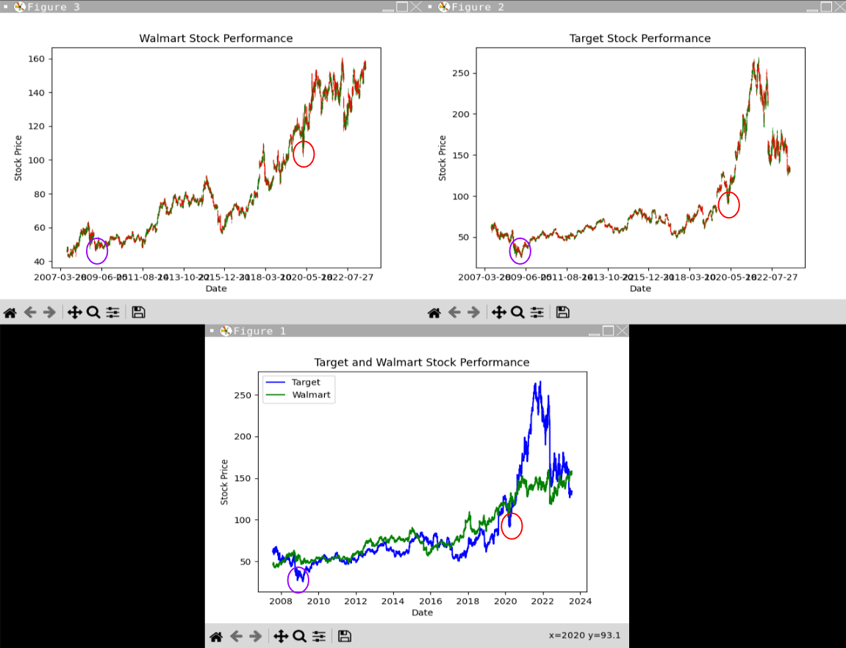
Task: Select Zoom magnifier in Figure 2 toolbar
Action: (x=517, y=312)
